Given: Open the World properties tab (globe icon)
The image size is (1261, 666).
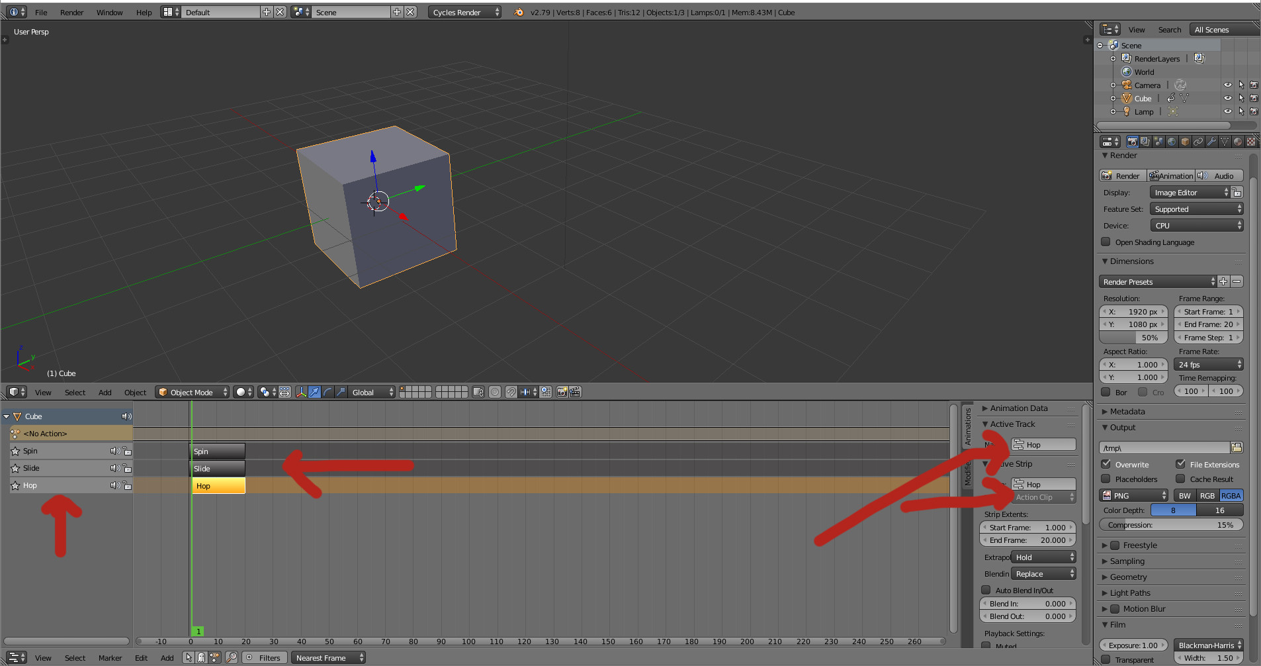Looking at the screenshot, I should point(1172,142).
